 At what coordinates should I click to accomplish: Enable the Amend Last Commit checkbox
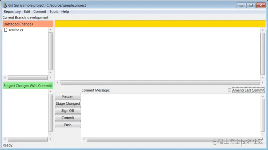[x=229, y=90]
